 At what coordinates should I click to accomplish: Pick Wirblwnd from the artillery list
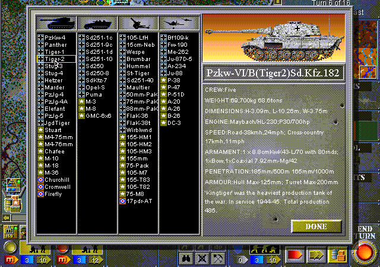pyautogui.click(x=139, y=130)
